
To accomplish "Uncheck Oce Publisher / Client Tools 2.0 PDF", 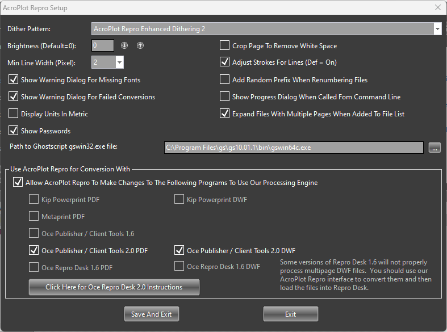I will coord(34,251).
